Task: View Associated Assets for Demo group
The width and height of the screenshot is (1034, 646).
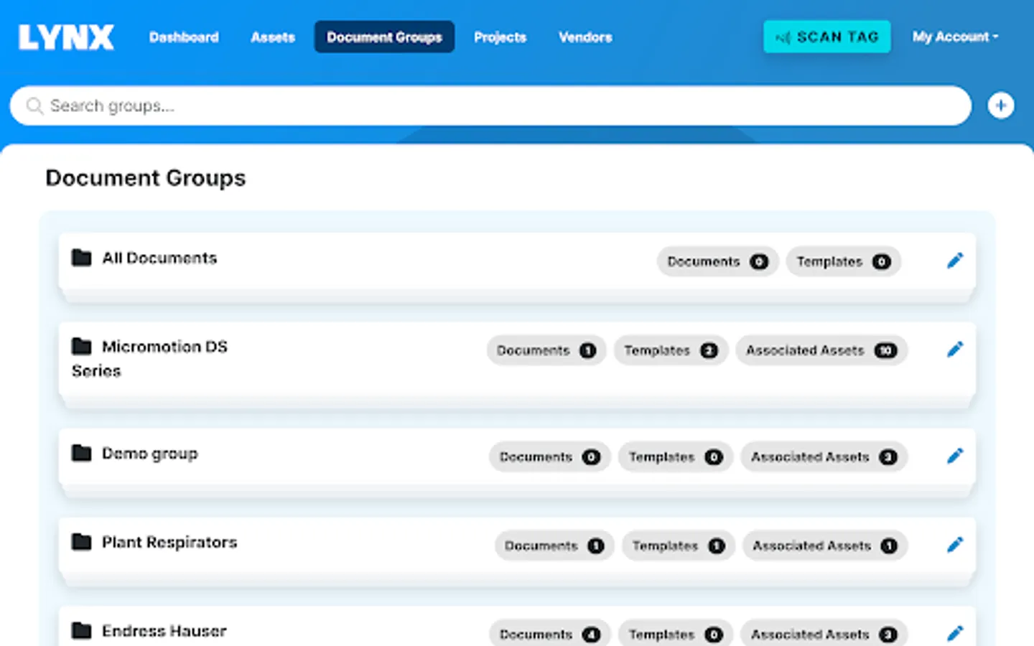Action: [x=824, y=457]
